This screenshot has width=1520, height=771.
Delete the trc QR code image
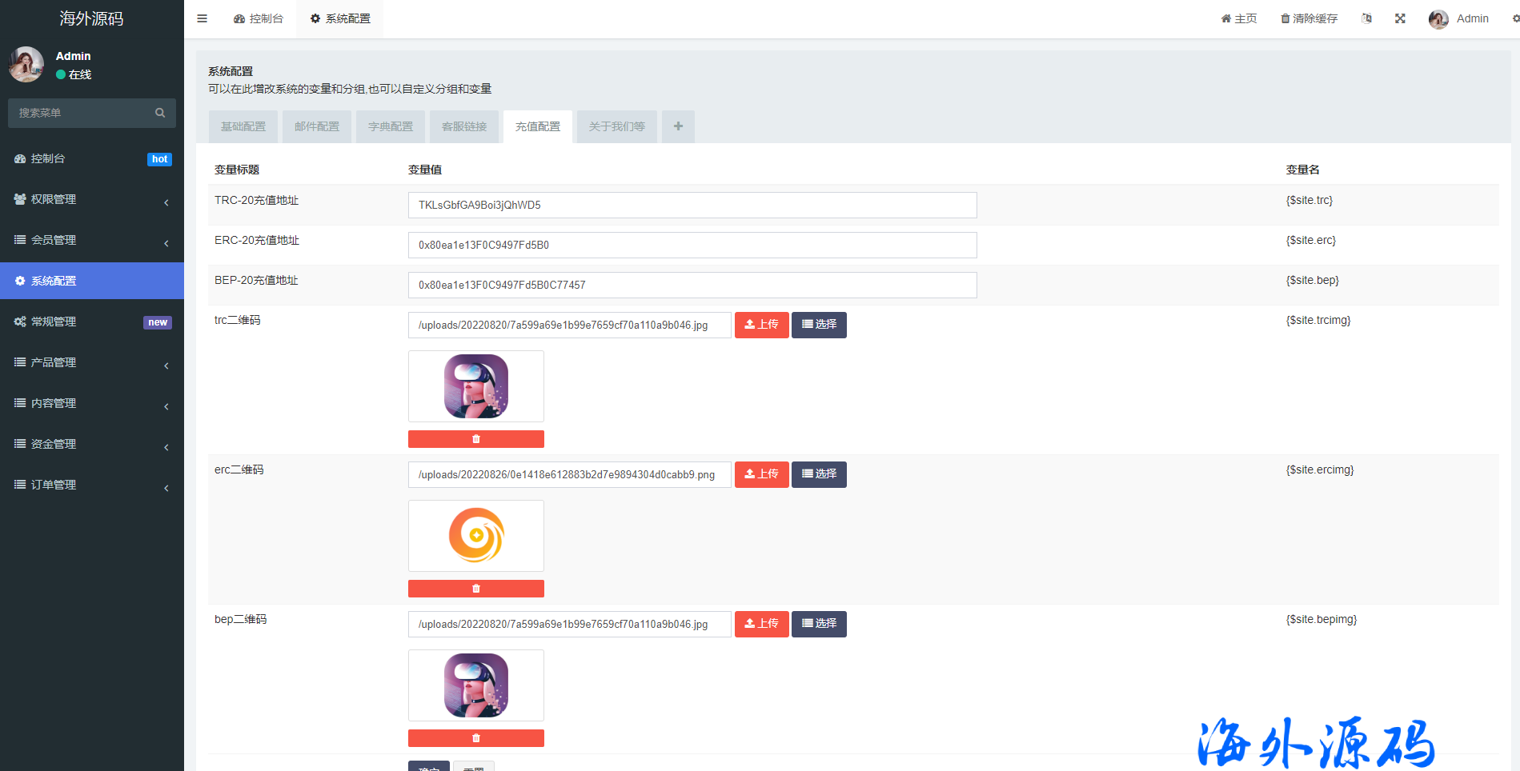[475, 439]
